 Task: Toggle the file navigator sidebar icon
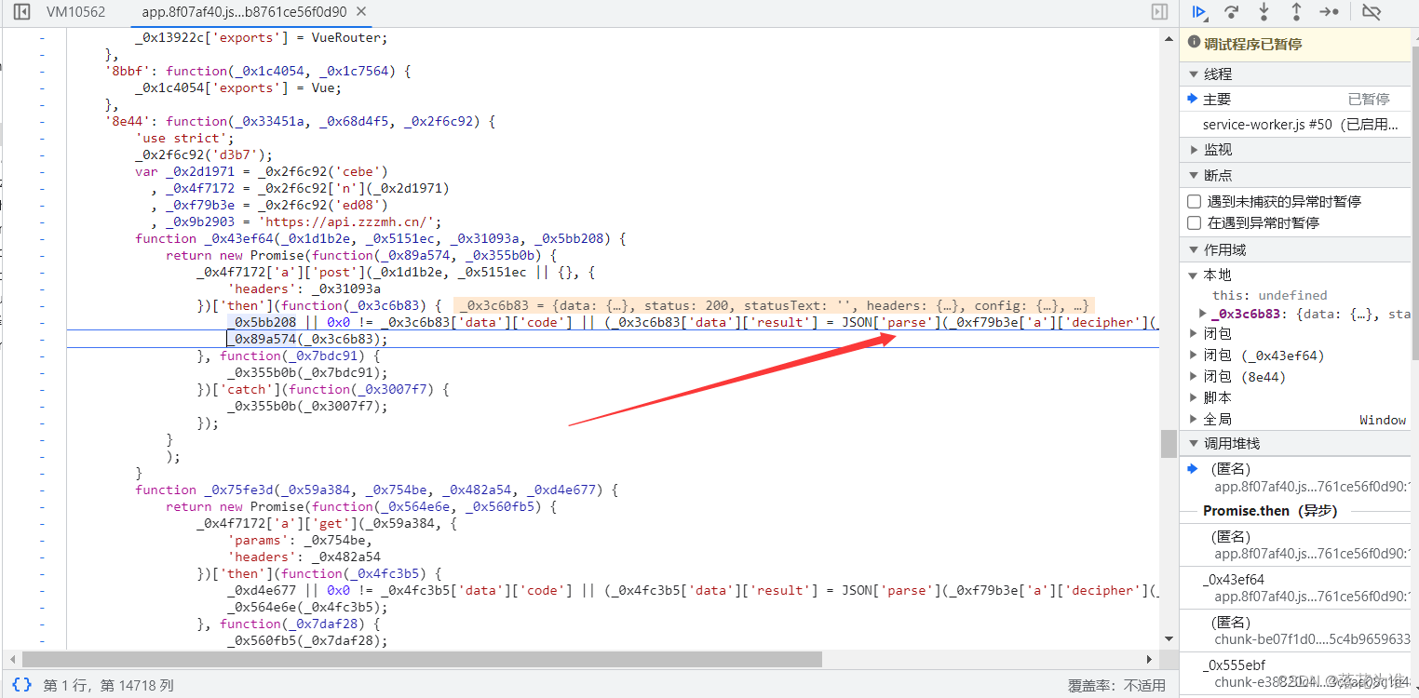[x=21, y=12]
